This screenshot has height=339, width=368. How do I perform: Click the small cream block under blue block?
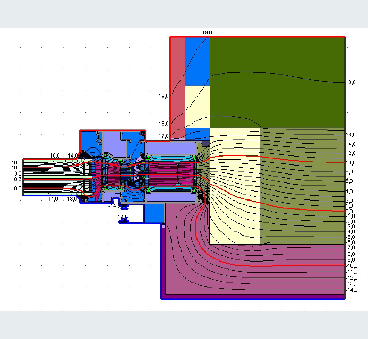197,107
